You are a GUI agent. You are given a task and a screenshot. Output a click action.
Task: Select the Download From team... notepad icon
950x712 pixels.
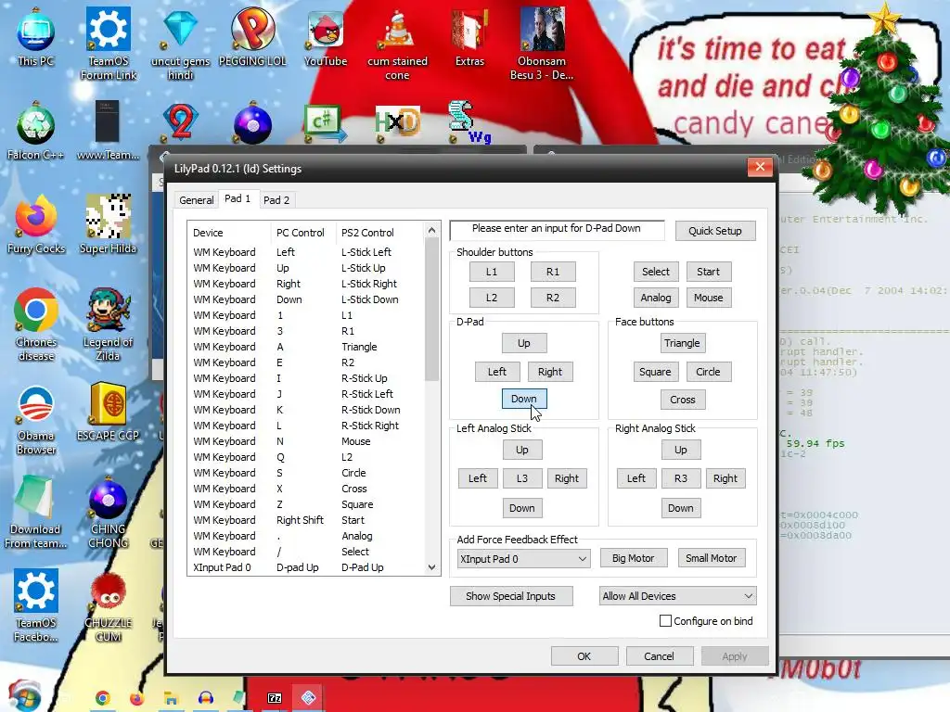pos(36,512)
